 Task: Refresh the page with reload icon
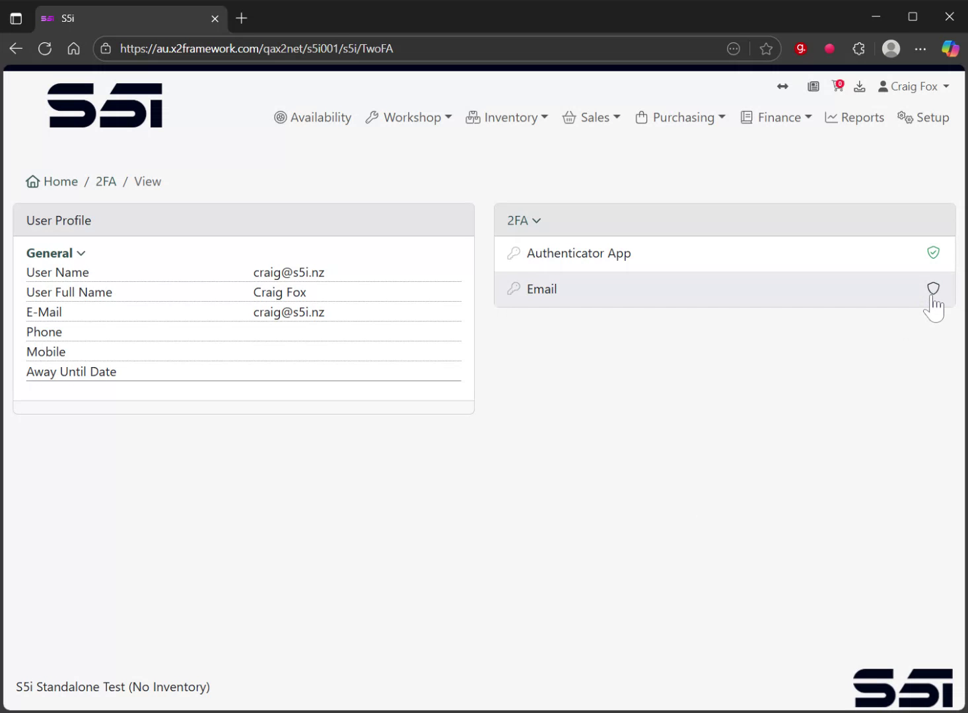tap(45, 48)
